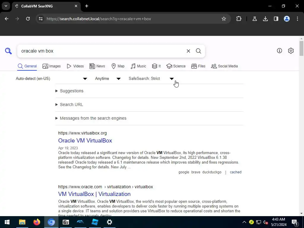Switch to the News tab
The height and width of the screenshot is (228, 304).
click(97, 66)
